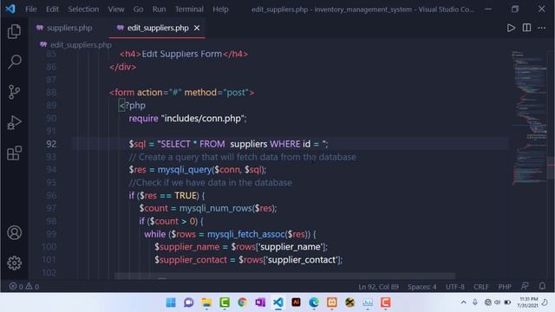The image size is (555, 312).
Task: Open the editor More Actions ellipsis
Action: point(541,28)
